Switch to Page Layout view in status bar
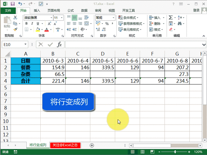This screenshot has width=207, height=155. coord(142,152)
